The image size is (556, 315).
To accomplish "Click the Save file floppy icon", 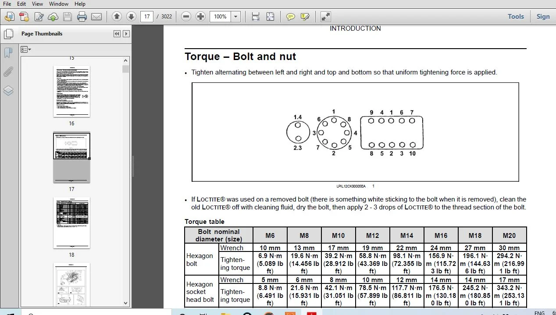I will [x=67, y=17].
